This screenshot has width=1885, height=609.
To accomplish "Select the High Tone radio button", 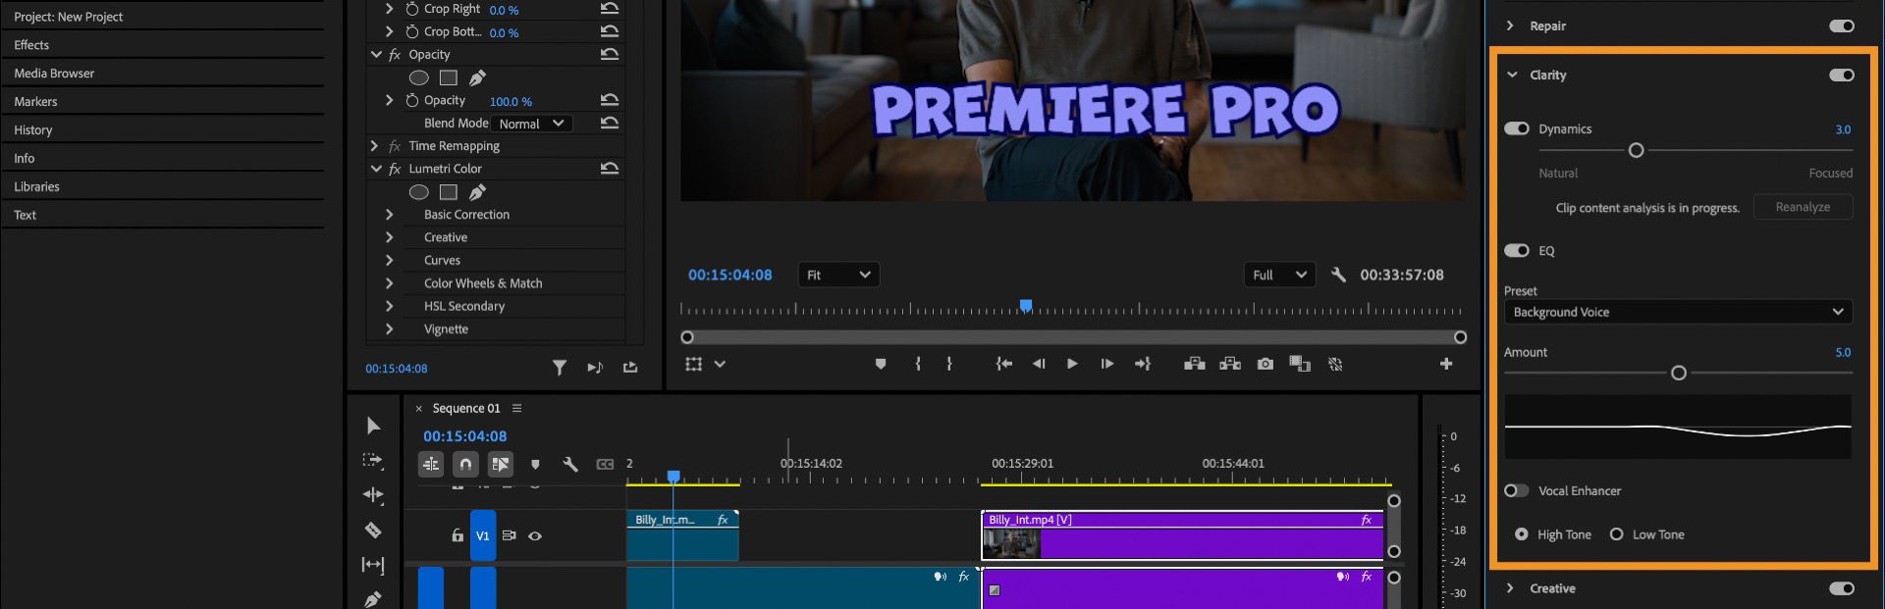I will point(1522,534).
